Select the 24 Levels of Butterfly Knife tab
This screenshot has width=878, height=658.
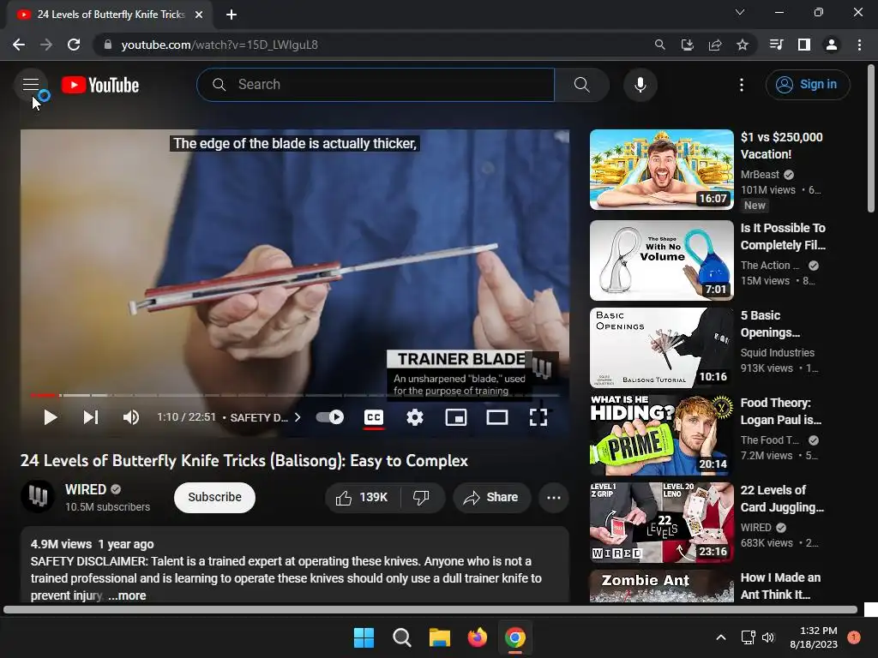tap(109, 15)
